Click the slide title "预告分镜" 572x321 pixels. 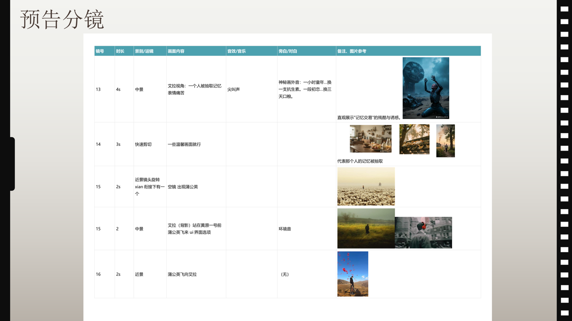click(62, 19)
